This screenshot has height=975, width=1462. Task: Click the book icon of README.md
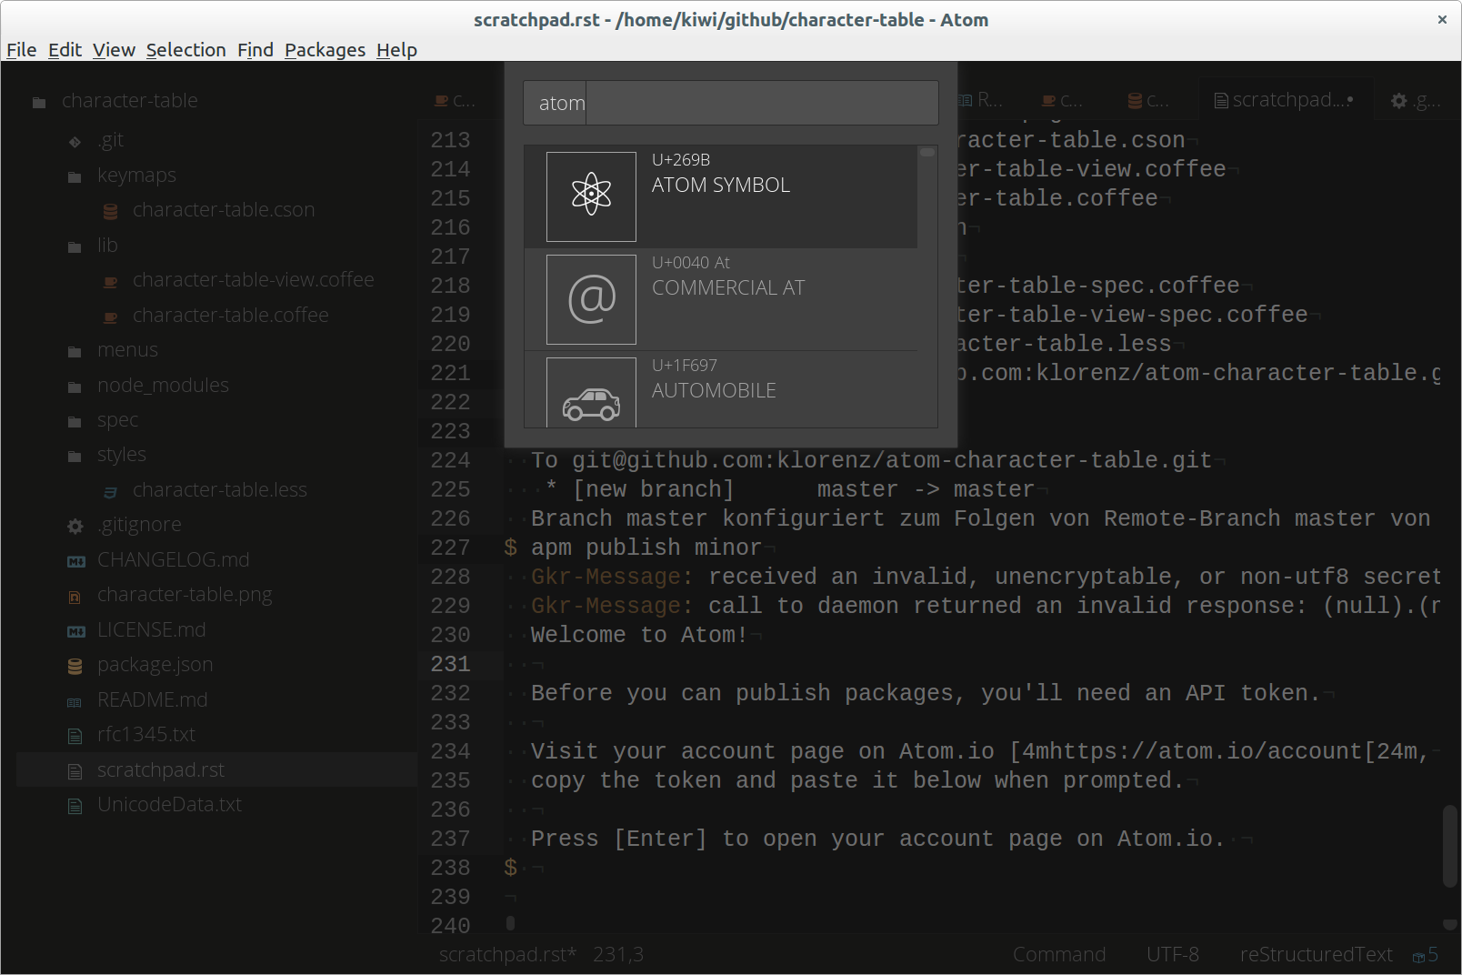pos(75,701)
